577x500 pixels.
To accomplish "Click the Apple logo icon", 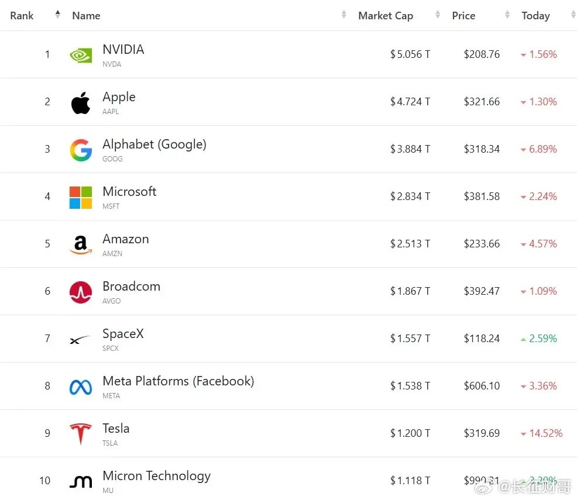I will pyautogui.click(x=81, y=103).
